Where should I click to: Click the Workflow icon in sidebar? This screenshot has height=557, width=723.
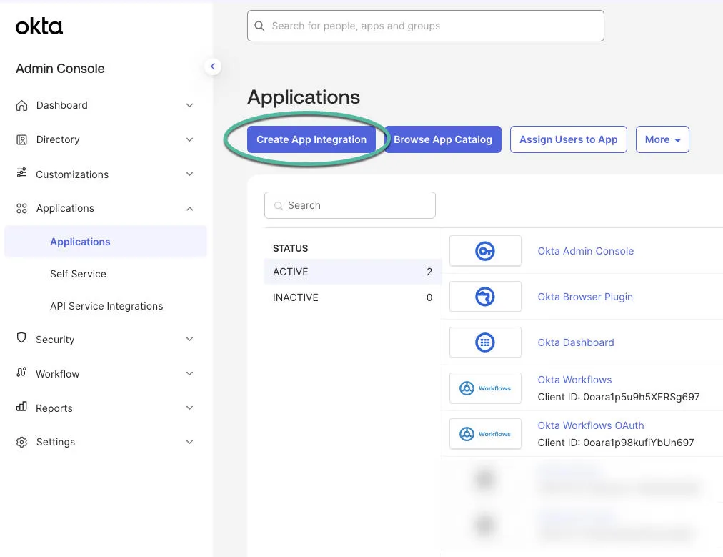point(21,373)
